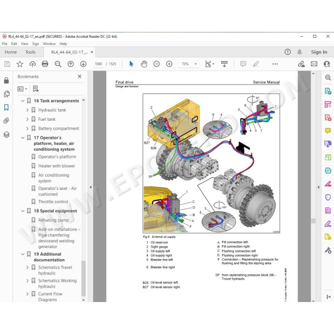Open More Tools wrench icon in right pane

(328, 250)
